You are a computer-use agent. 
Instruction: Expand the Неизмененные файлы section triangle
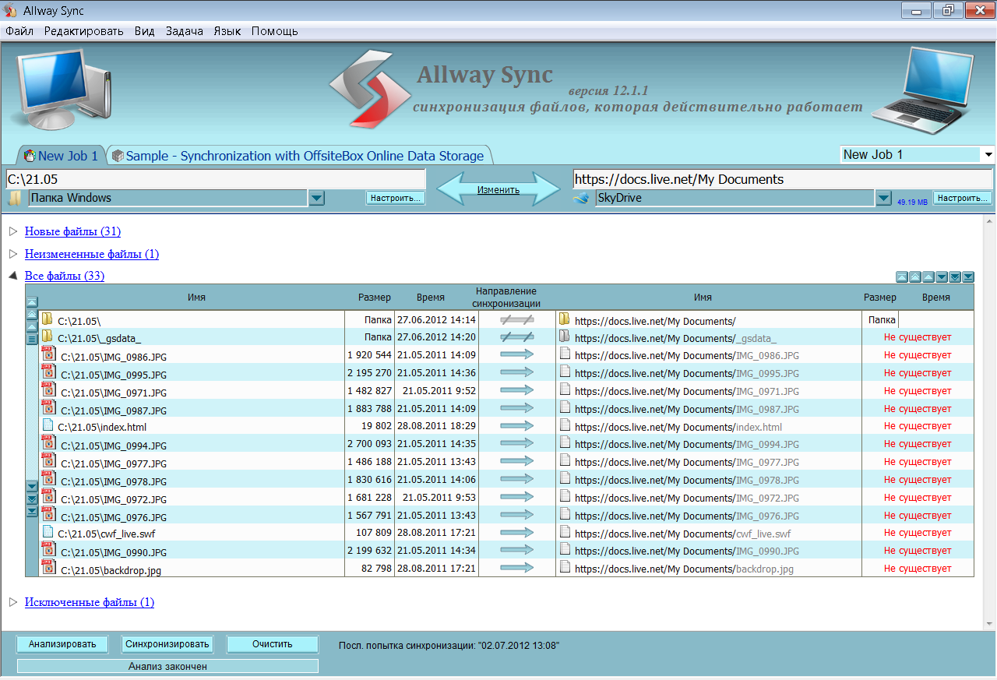[12, 254]
